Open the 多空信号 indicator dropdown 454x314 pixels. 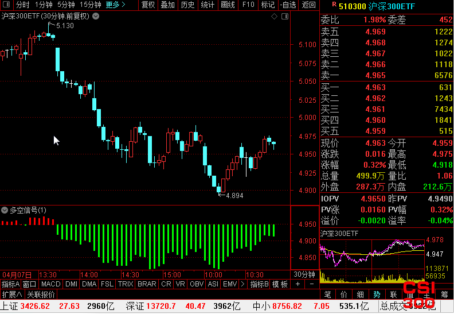click(5, 210)
